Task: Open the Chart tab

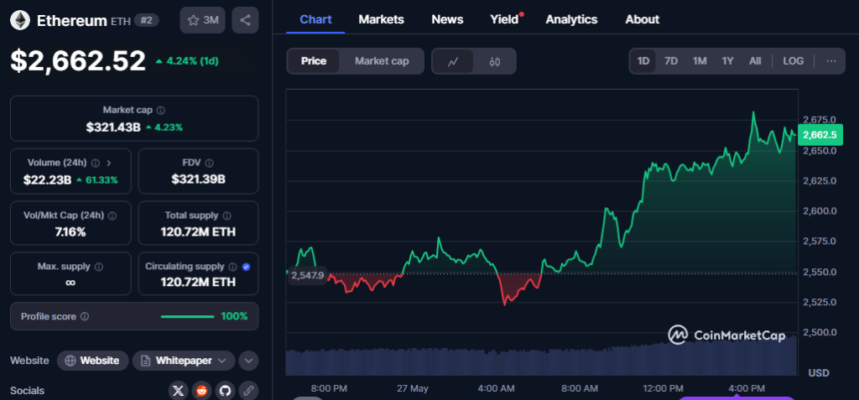Action: coord(315,19)
